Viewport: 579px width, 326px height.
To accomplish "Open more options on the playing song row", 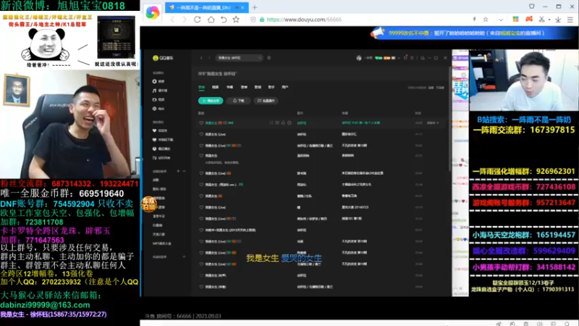I will coord(289,122).
